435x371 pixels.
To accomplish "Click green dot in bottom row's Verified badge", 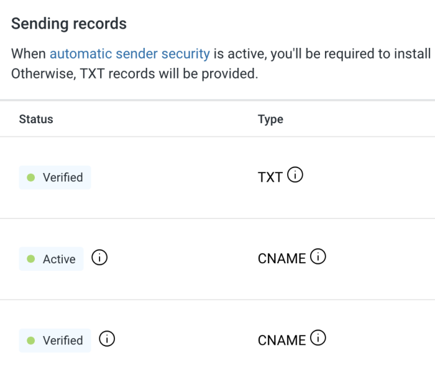I will (x=31, y=340).
